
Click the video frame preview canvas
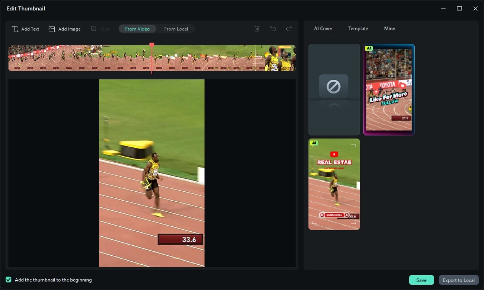(152, 173)
